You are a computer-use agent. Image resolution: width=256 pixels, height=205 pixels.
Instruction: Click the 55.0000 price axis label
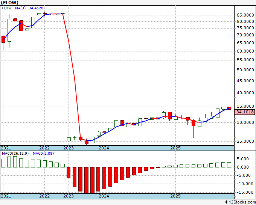(x=245, y=60)
